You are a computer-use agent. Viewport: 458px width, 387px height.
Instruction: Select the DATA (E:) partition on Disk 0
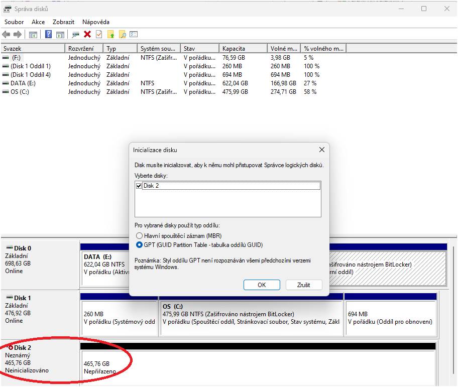tap(105, 268)
